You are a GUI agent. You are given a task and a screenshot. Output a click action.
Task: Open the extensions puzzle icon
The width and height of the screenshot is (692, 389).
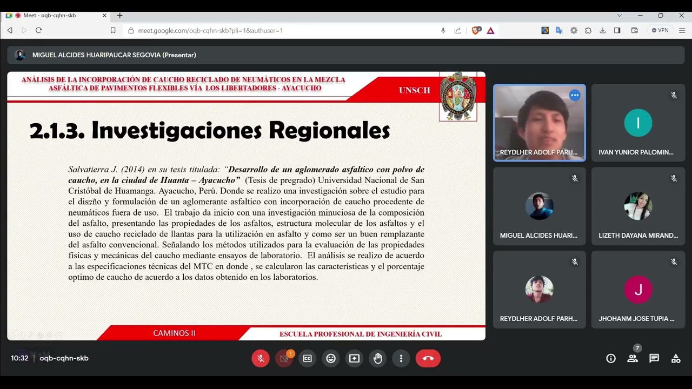point(588,30)
